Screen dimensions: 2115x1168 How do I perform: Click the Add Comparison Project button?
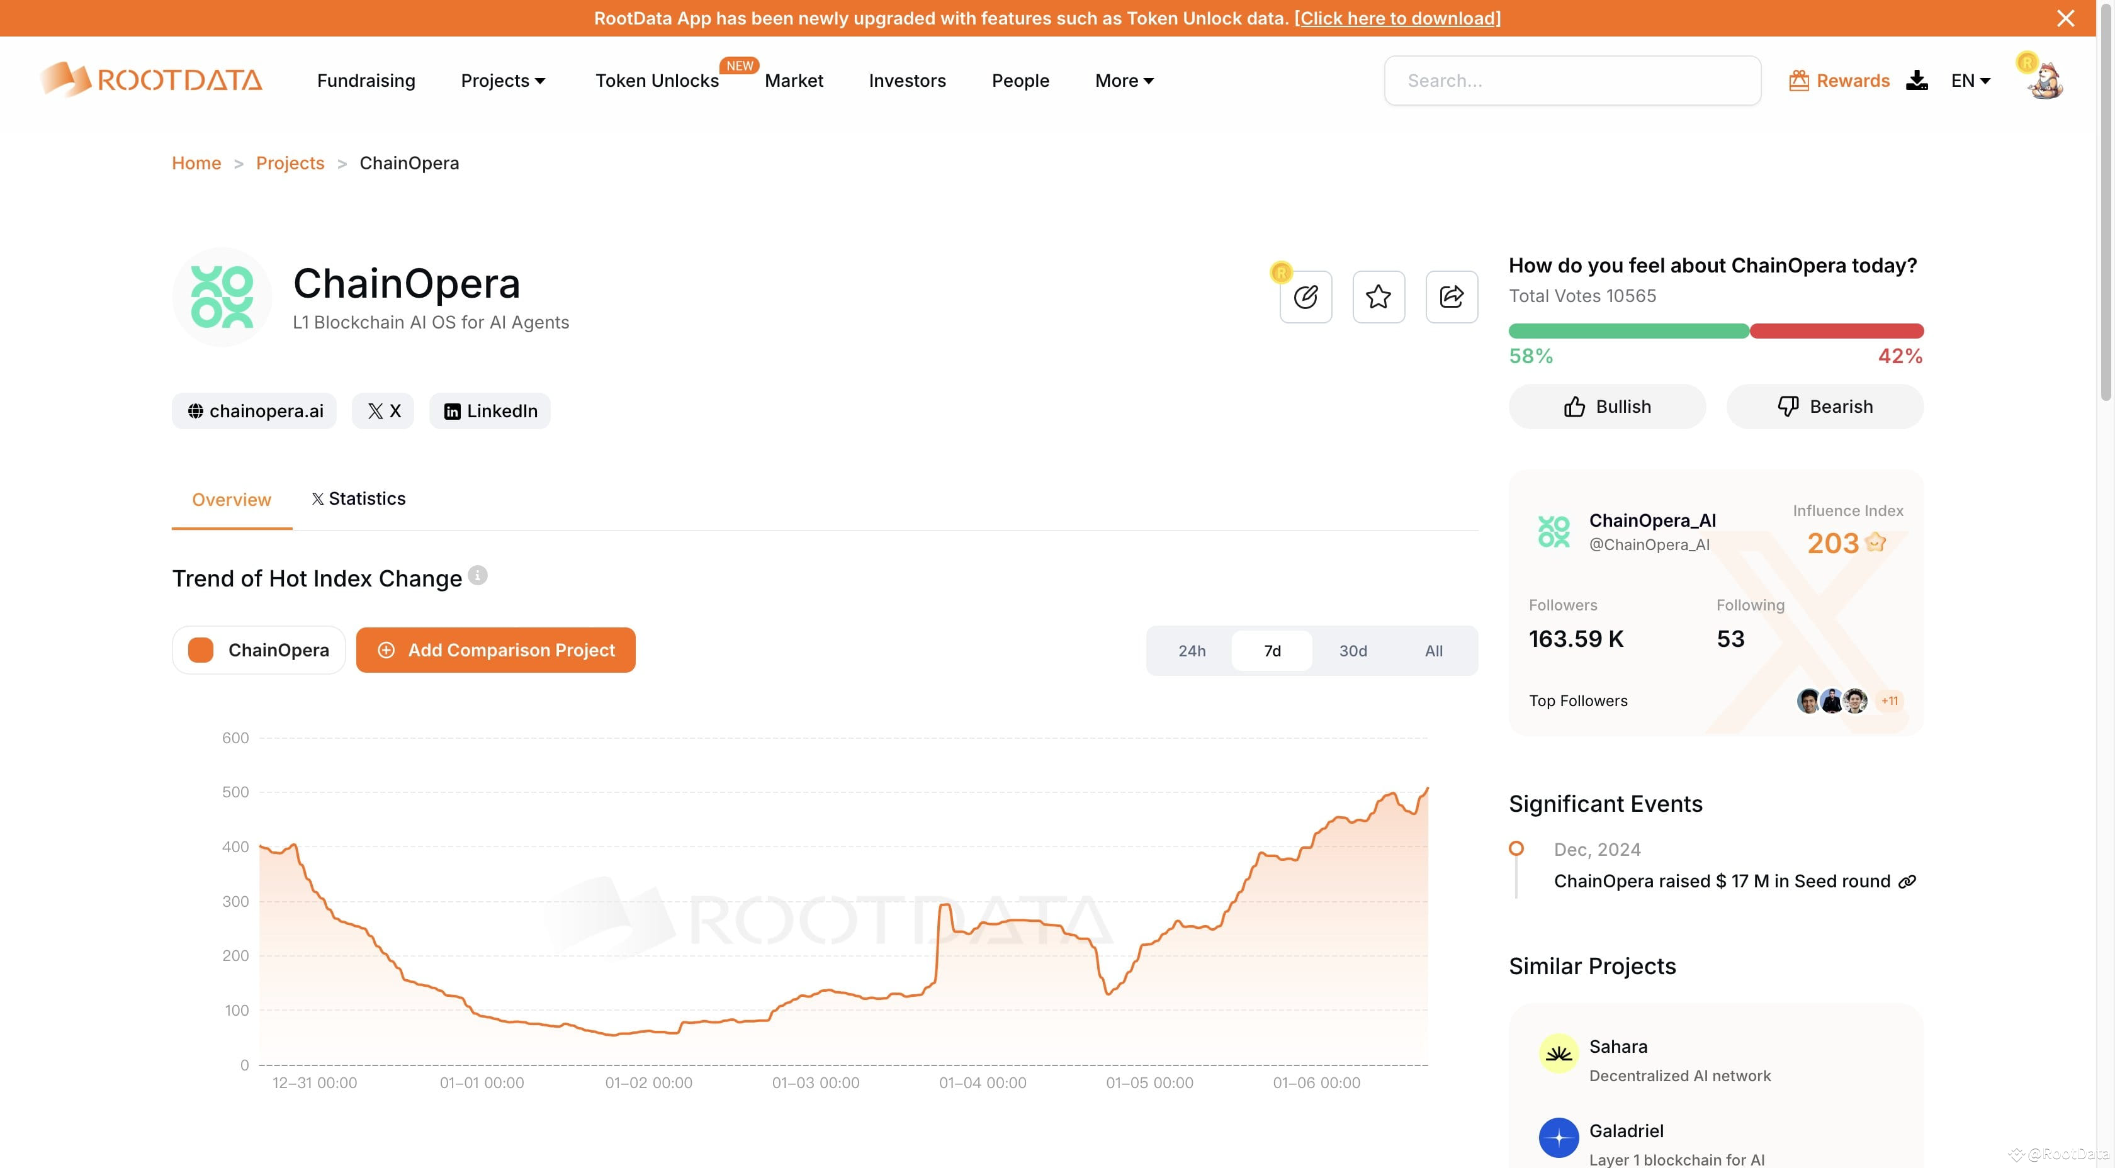[x=496, y=649]
